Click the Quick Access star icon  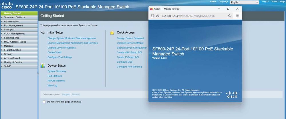pos(112,32)
